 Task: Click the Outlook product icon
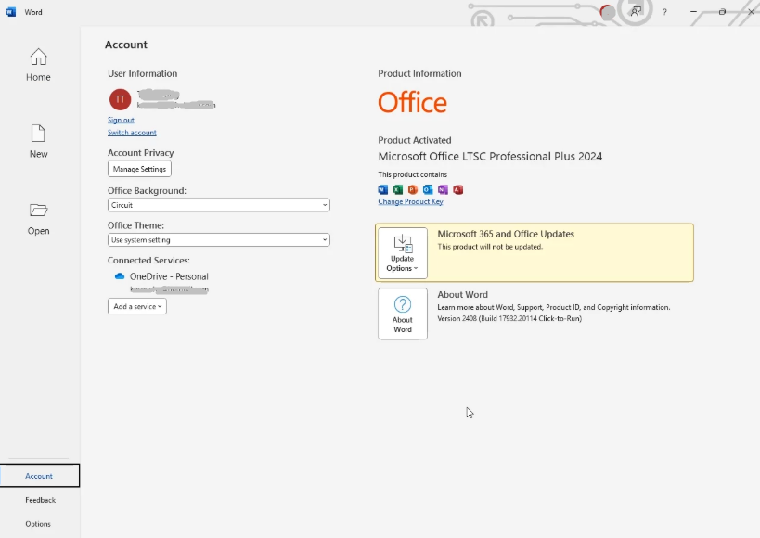click(x=428, y=189)
